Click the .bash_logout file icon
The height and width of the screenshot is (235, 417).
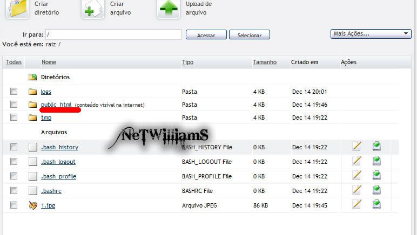(33, 162)
